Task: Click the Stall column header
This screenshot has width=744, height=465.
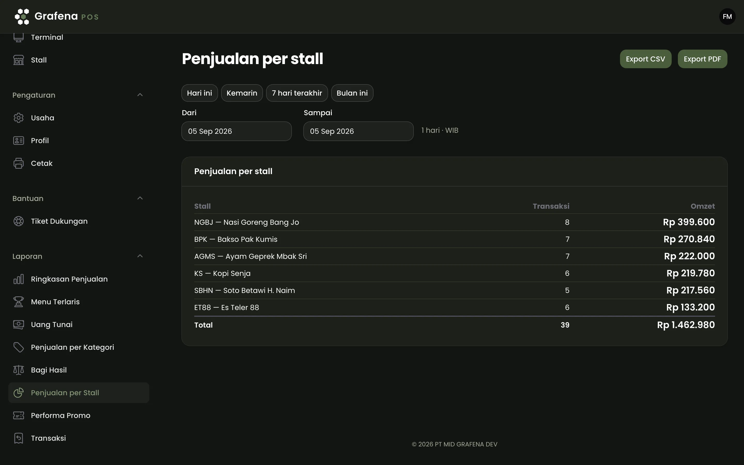Action: point(202,206)
